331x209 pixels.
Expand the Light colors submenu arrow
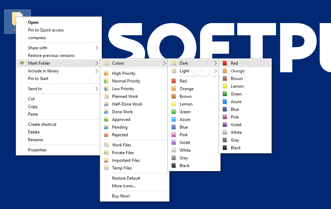tap(215, 71)
